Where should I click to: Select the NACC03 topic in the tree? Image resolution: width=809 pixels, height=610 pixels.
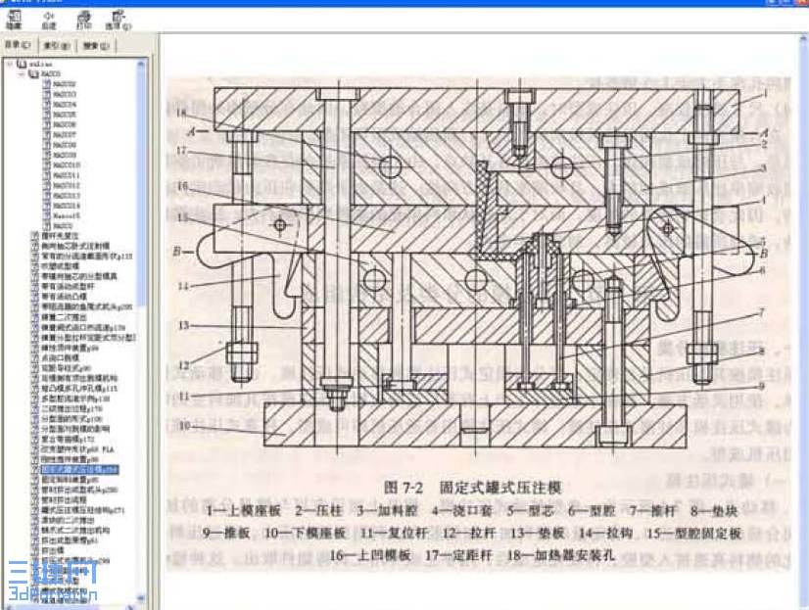65,94
